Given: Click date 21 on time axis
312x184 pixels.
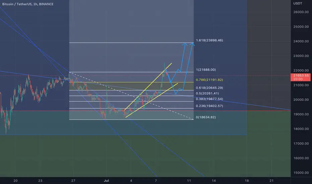Looking at the screenshot, I should point(271,181).
